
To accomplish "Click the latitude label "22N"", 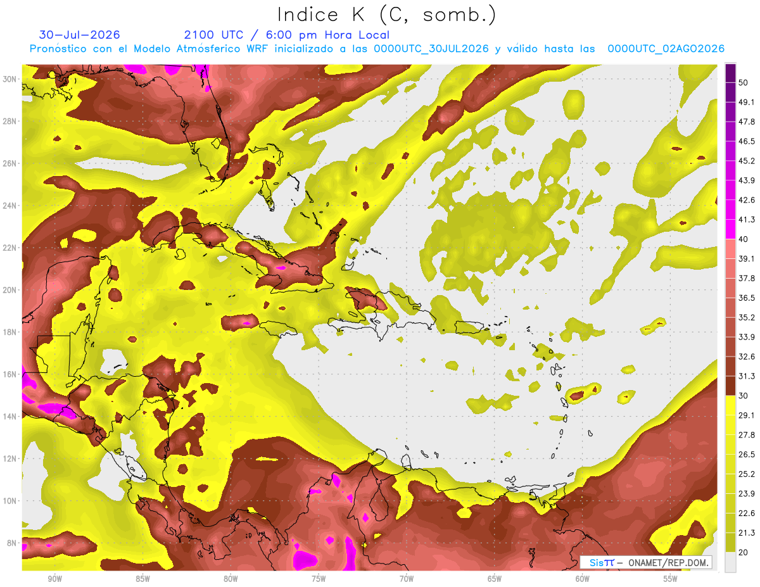I will [x=9, y=248].
